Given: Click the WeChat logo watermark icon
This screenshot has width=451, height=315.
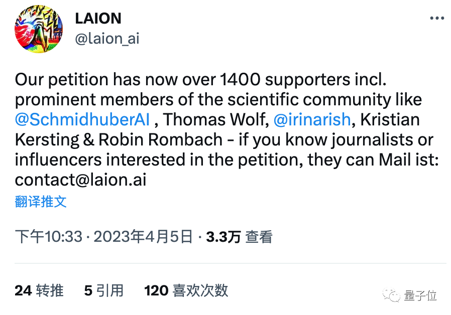Looking at the screenshot, I should pos(392,295).
